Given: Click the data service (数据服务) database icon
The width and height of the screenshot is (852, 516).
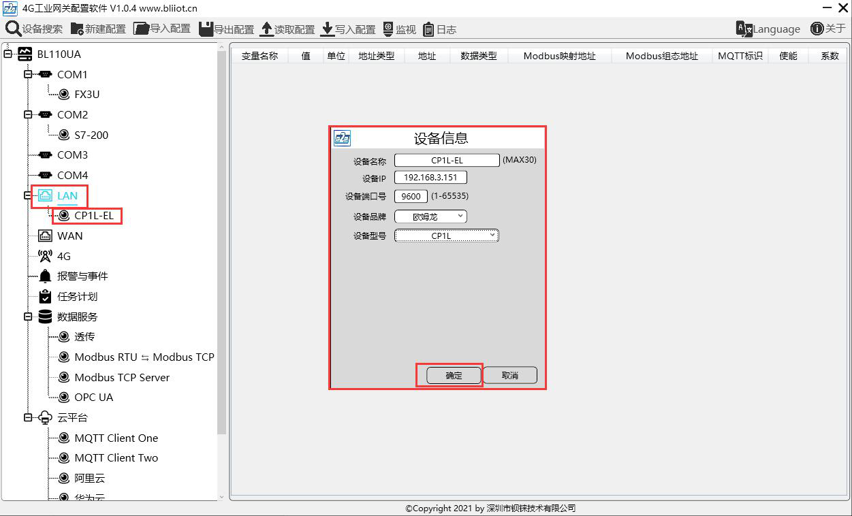Looking at the screenshot, I should (45, 317).
